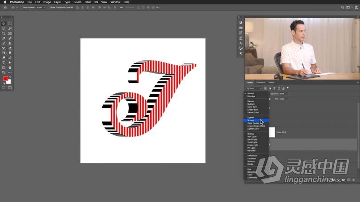Click the red foreground color swatch
The width and height of the screenshot is (360, 202).
[5, 79]
